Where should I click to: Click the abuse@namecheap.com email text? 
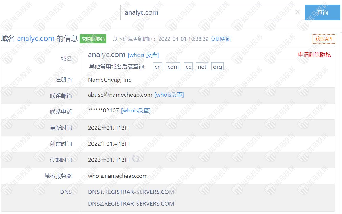[x=120, y=95]
